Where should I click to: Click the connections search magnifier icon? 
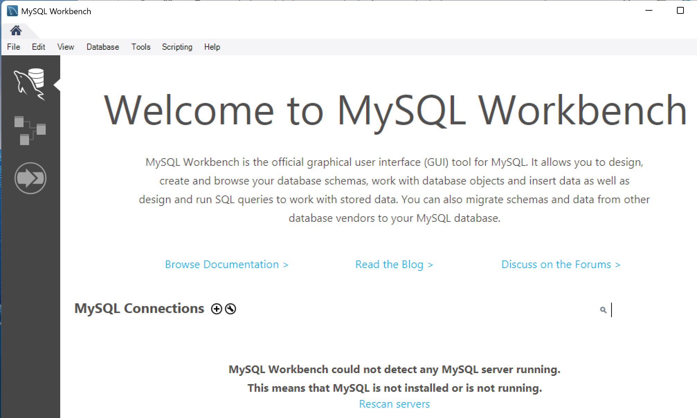pos(603,310)
